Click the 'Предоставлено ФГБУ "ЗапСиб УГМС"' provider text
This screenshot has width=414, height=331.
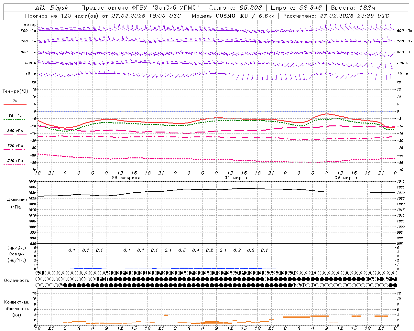[140, 8]
